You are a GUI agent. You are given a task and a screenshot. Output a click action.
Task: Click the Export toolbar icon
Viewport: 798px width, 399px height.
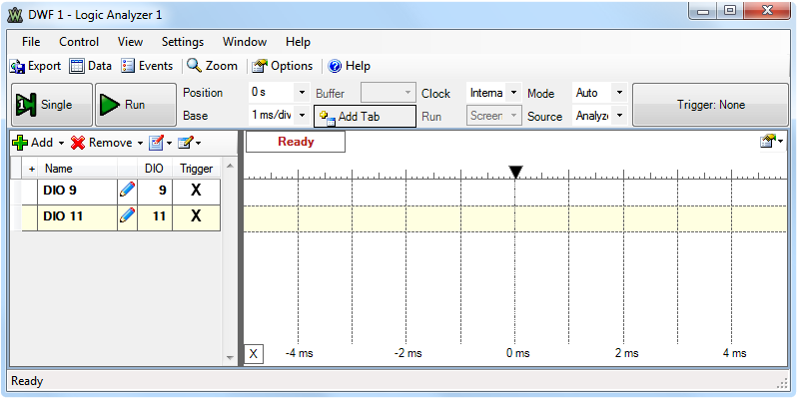click(x=17, y=66)
